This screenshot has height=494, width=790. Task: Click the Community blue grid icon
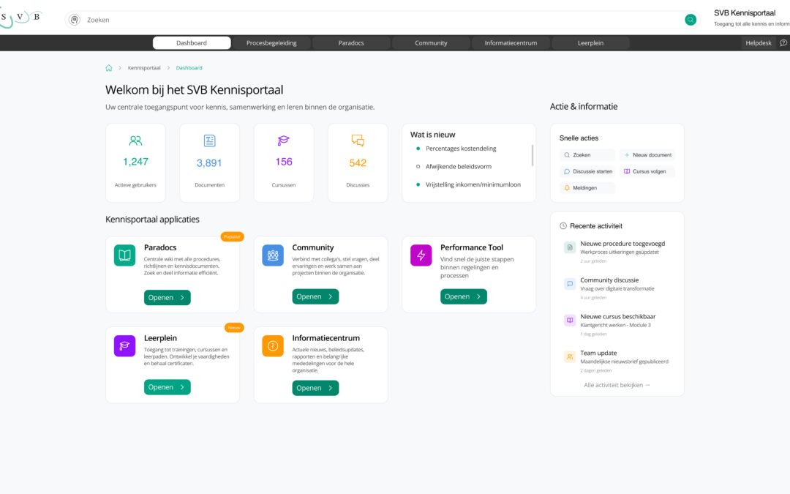coord(272,255)
